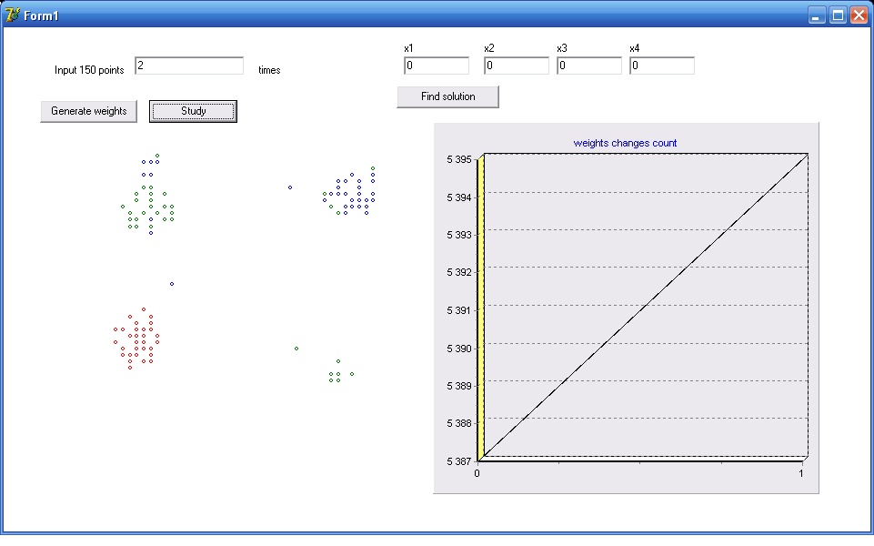Click the Form1 application icon in title bar
The width and height of the screenshot is (874, 546).
click(12, 15)
